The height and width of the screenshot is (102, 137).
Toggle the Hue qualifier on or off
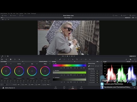pos(53,63)
